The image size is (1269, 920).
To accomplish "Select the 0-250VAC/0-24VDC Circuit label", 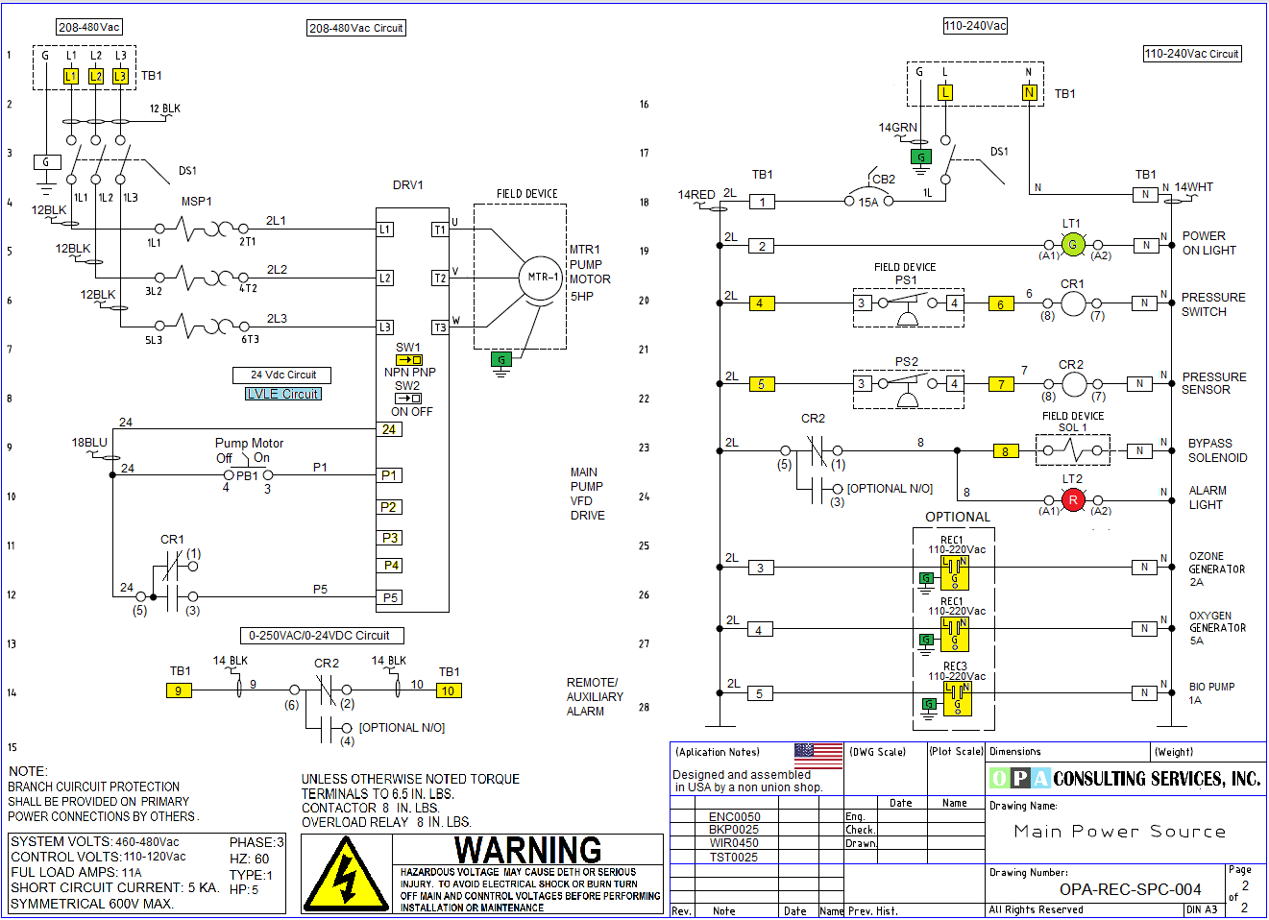I will [x=321, y=636].
